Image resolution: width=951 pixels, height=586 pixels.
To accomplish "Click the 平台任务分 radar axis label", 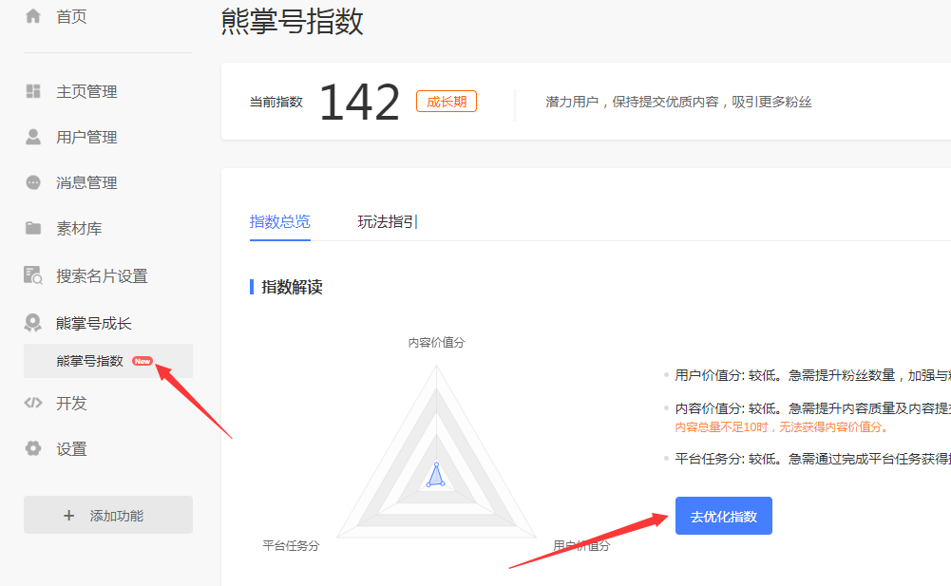I will pos(291,545).
